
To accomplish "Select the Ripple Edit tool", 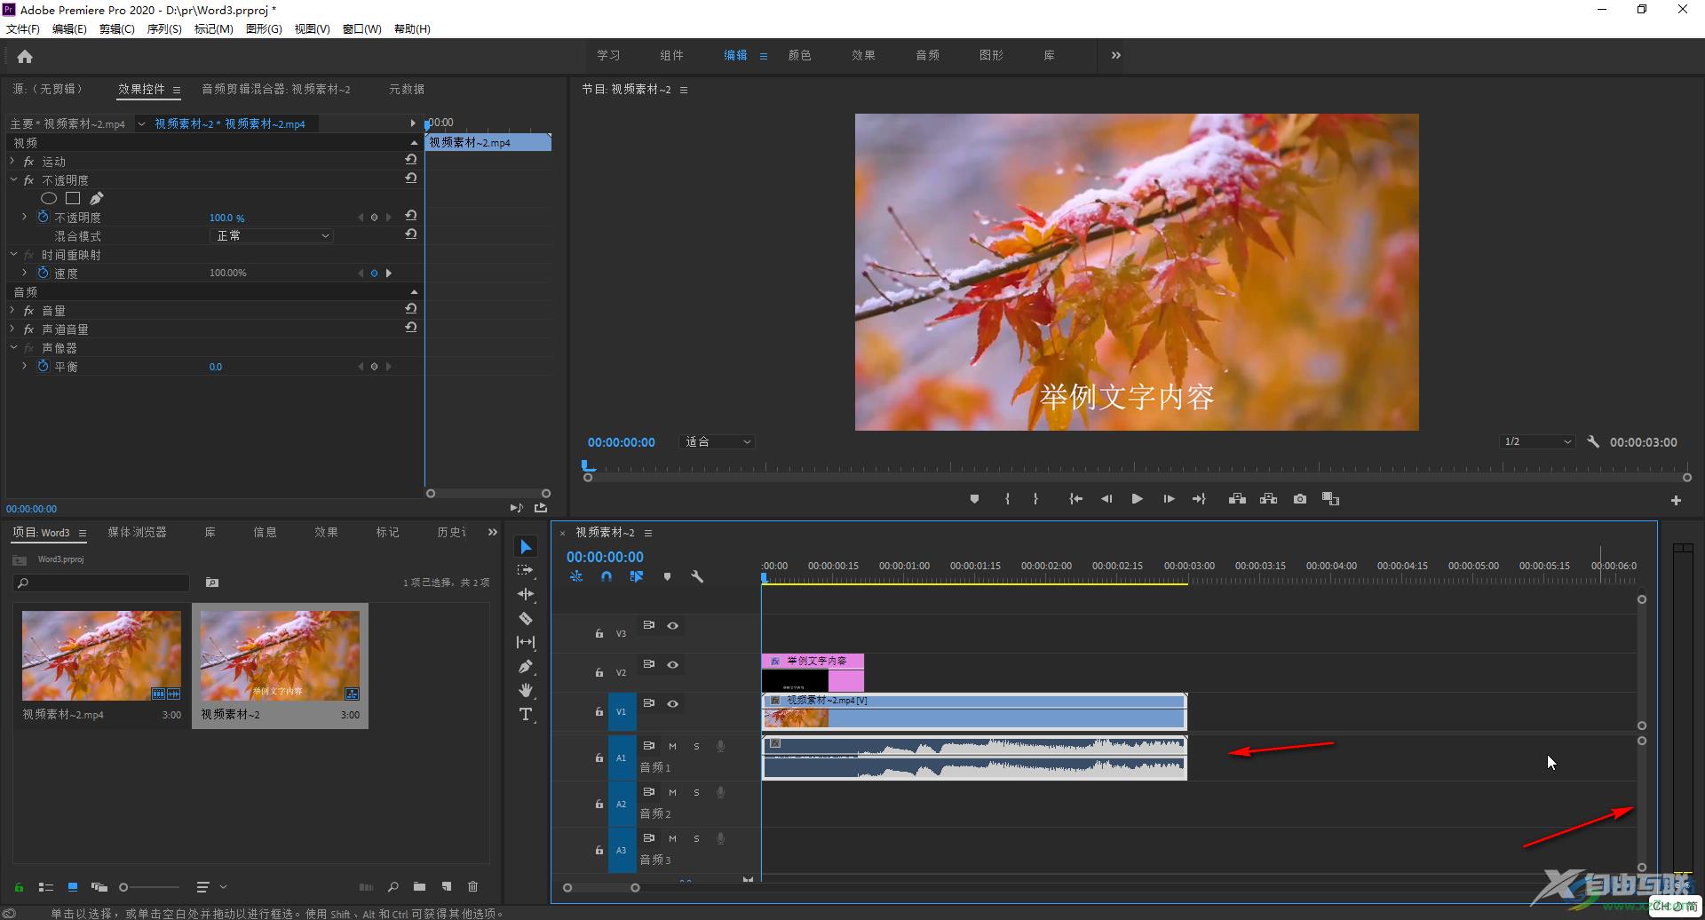I will 526,594.
